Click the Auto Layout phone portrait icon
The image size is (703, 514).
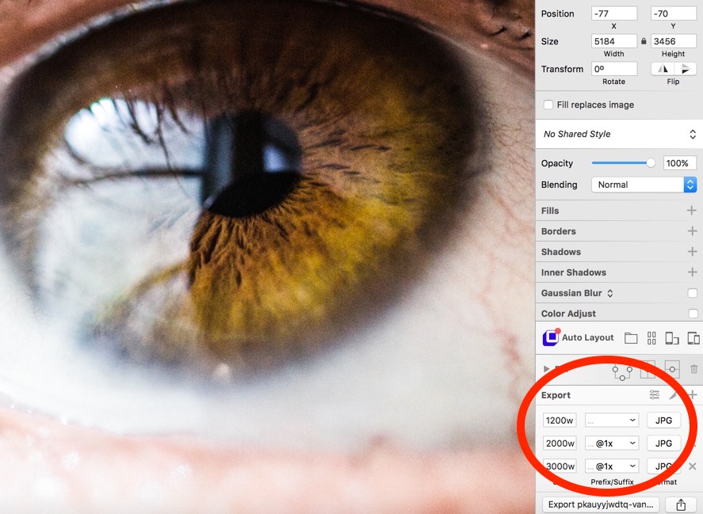671,338
